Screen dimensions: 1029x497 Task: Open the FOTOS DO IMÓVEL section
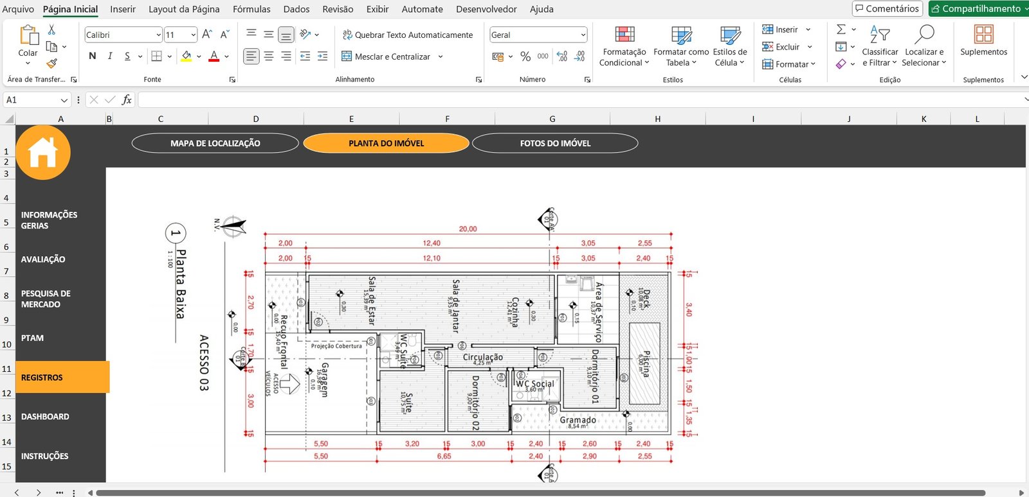[x=555, y=143]
